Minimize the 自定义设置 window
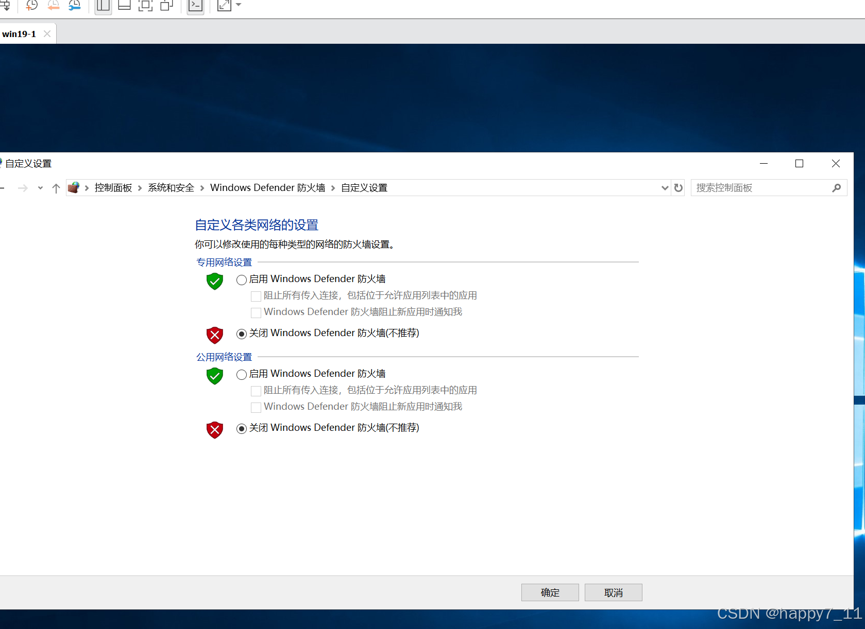This screenshot has height=629, width=865. coord(764,164)
